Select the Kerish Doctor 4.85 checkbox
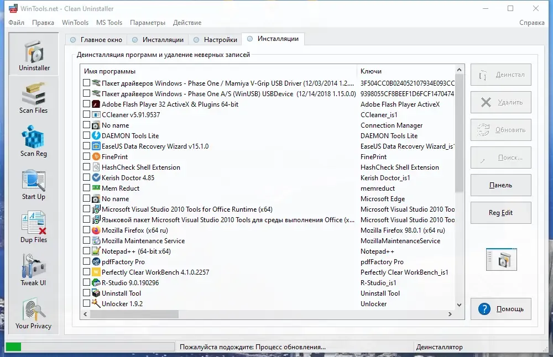Viewport: 553px width, 357px height. [86, 177]
